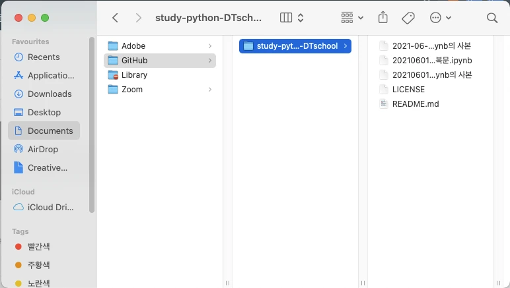Expand the Zoom folder chevron
510x288 pixels.
click(209, 90)
